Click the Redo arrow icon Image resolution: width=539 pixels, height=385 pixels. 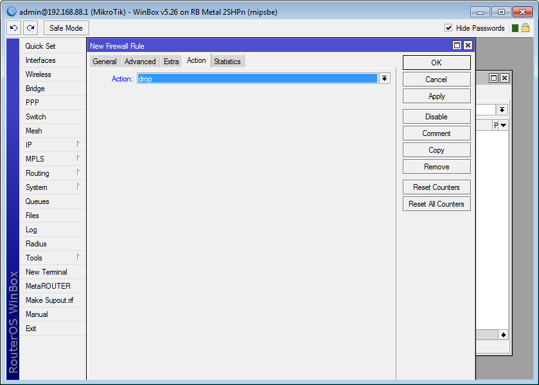[x=31, y=28]
